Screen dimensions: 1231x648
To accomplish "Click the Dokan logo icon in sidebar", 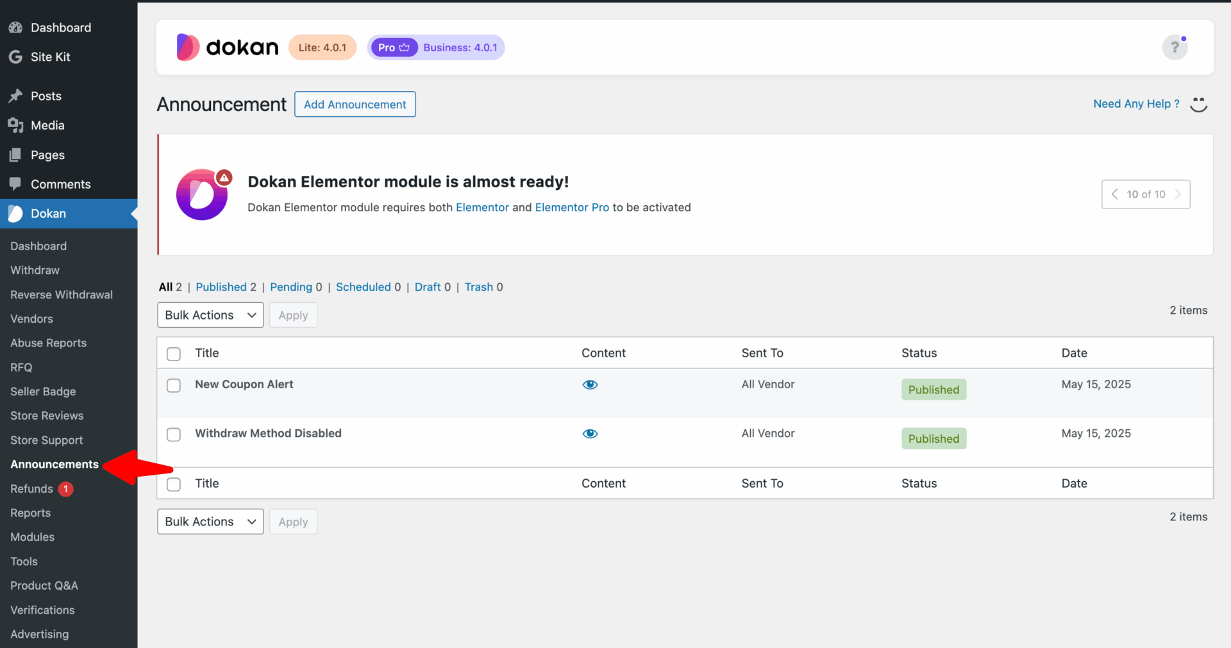I will (x=15, y=214).
